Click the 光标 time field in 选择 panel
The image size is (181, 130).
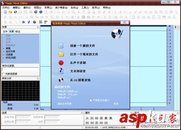pos(52,122)
